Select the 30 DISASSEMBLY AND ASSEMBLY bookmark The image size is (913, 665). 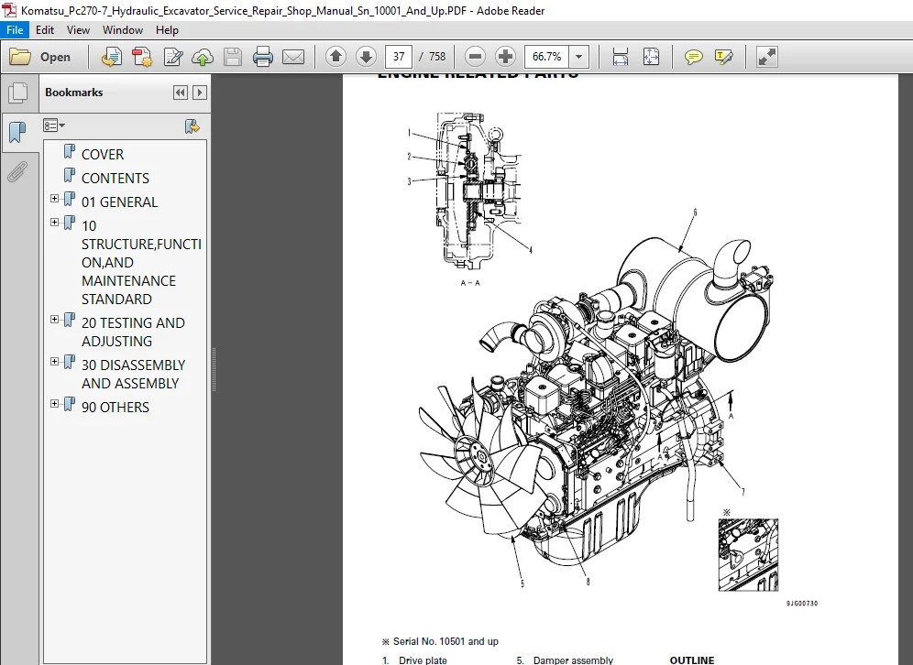click(133, 374)
